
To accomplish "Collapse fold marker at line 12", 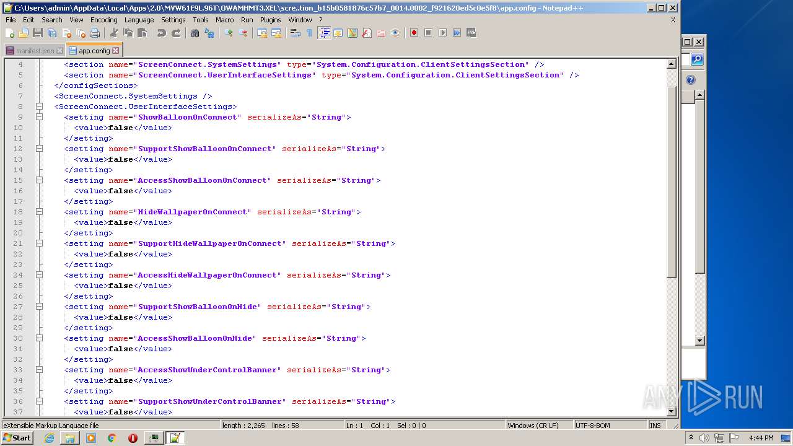I will click(39, 149).
